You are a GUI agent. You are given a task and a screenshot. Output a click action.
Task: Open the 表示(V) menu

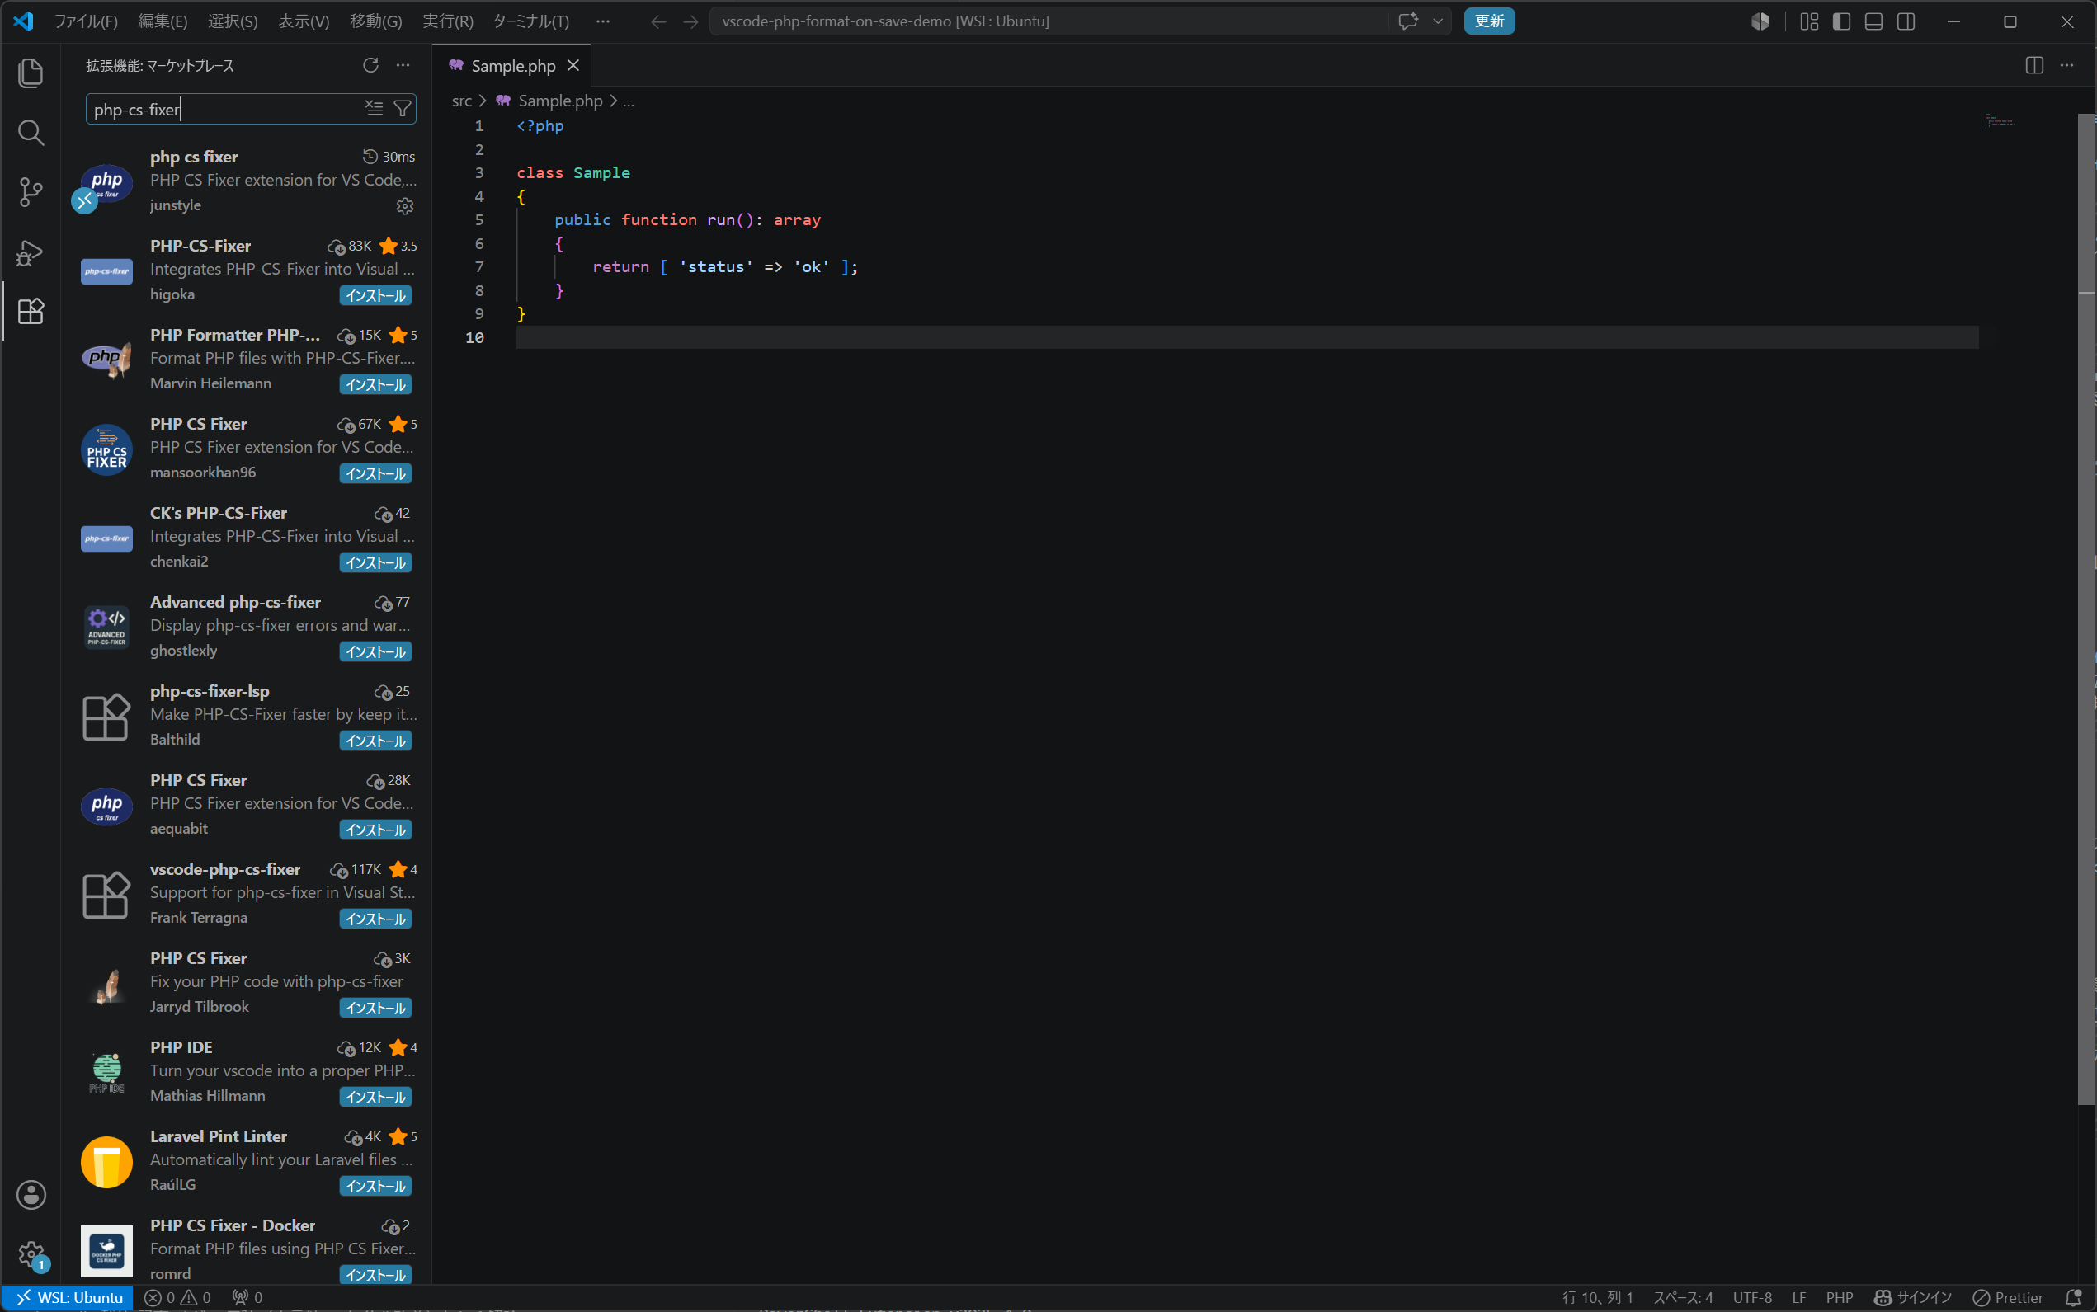pos(303,21)
